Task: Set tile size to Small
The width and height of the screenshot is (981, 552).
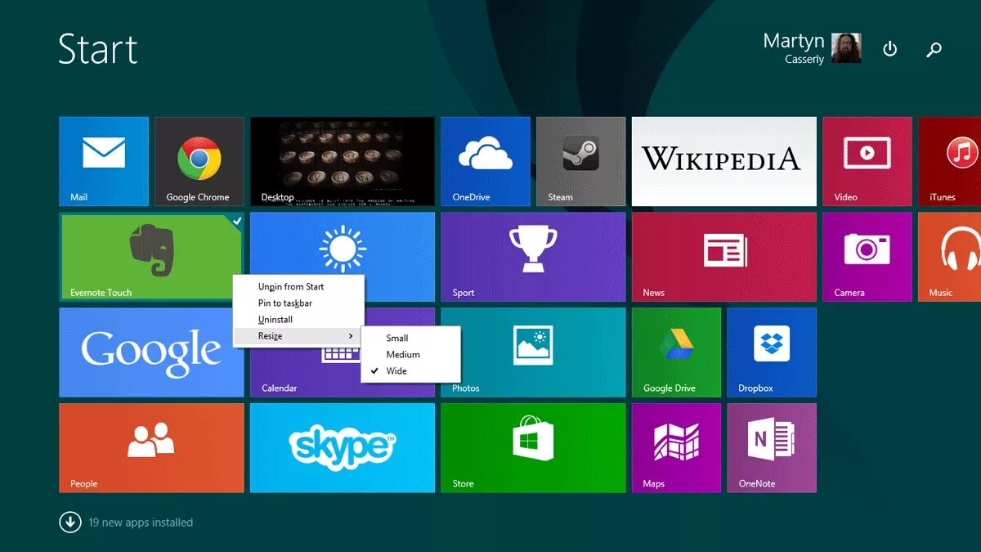Action: (411, 338)
